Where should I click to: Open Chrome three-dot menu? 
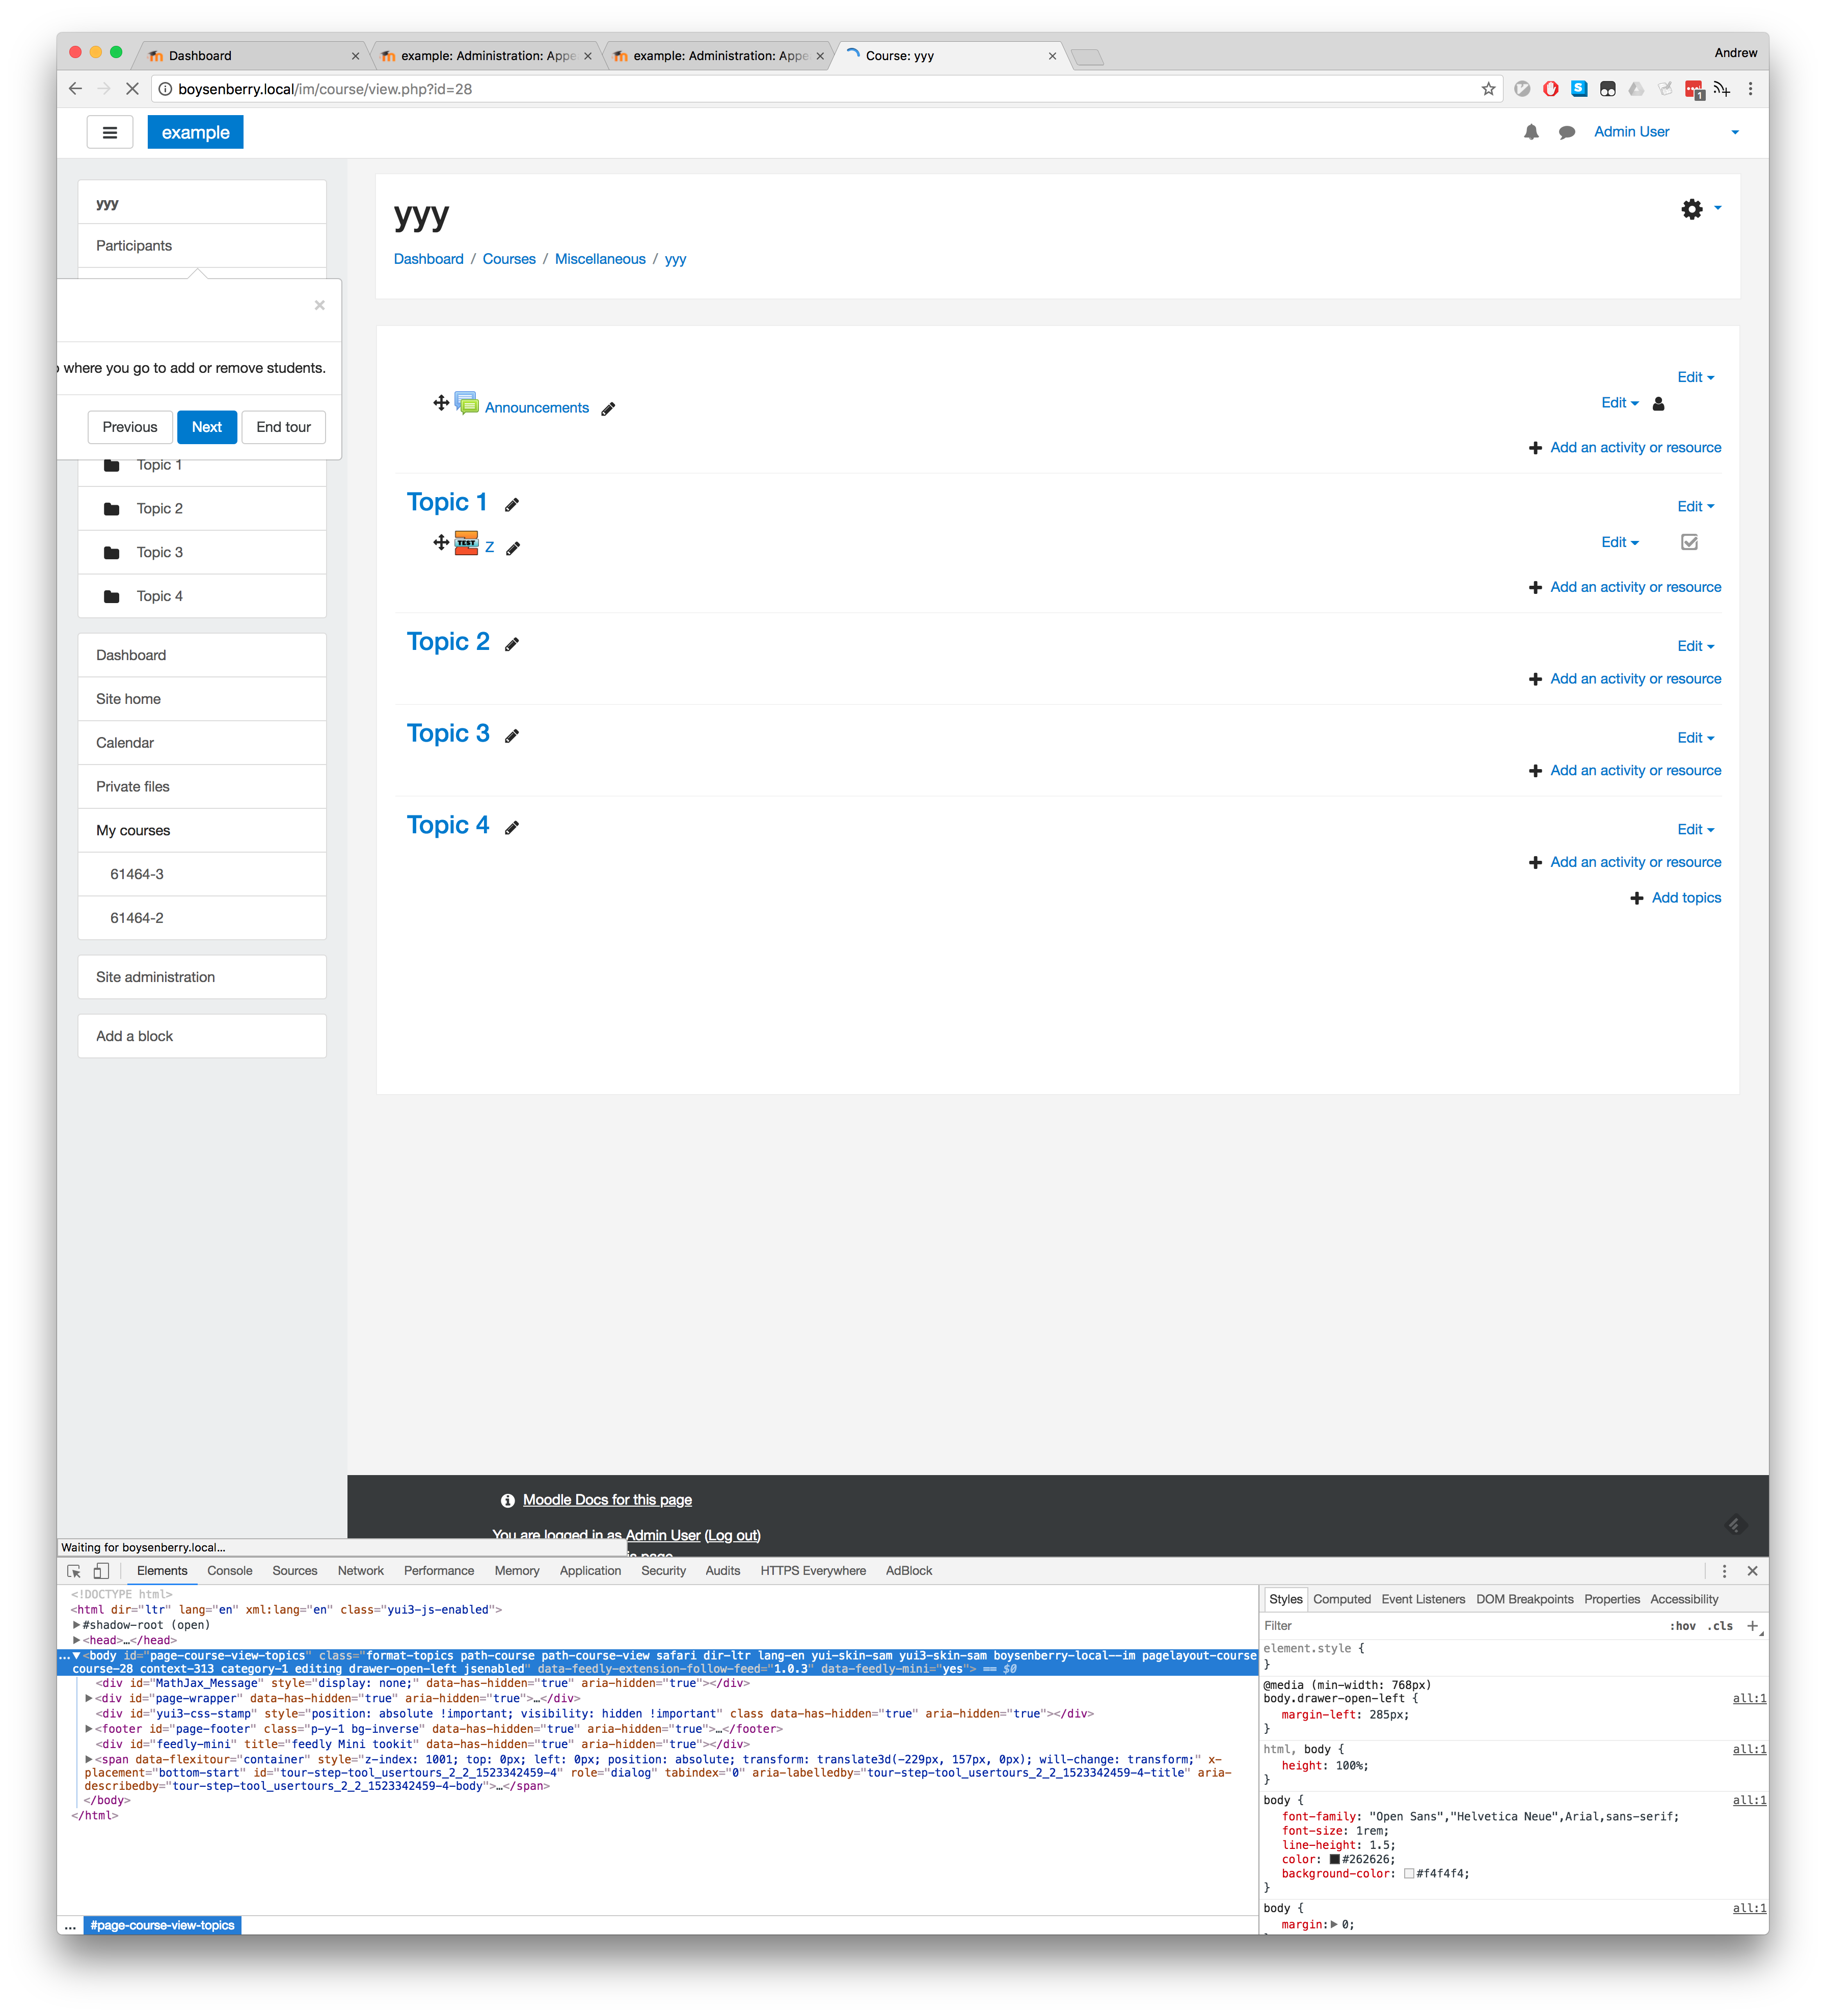(1750, 89)
